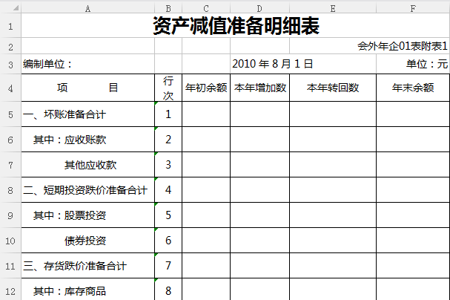
Task: Select row 10 header
Action: pyautogui.click(x=10, y=241)
